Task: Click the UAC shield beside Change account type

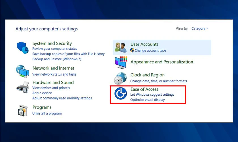Action: 132,50
